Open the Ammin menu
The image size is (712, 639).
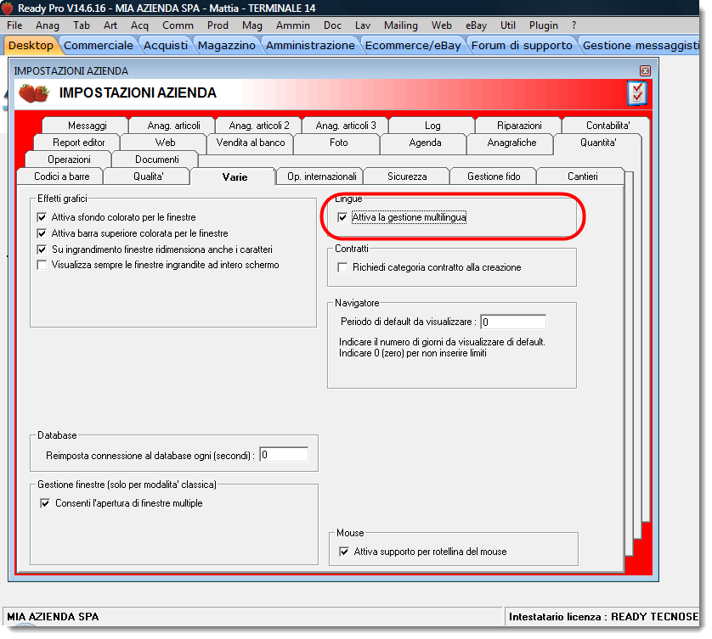[293, 25]
